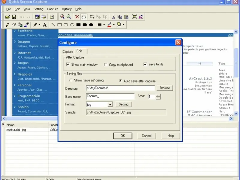Click the Cut scissors icon
The image size is (240, 180).
point(113,17)
